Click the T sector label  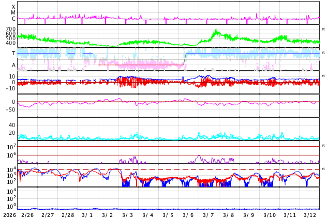click(x=13, y=54)
